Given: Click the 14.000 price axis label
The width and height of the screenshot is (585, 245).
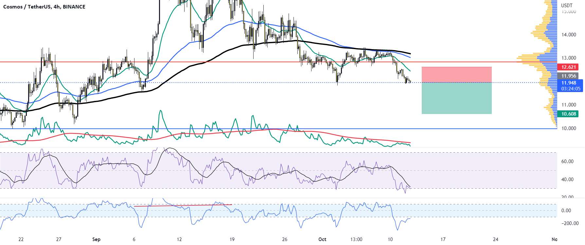Looking at the screenshot, I should tap(569, 35).
